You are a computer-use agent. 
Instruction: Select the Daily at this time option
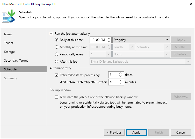[x=57, y=40]
